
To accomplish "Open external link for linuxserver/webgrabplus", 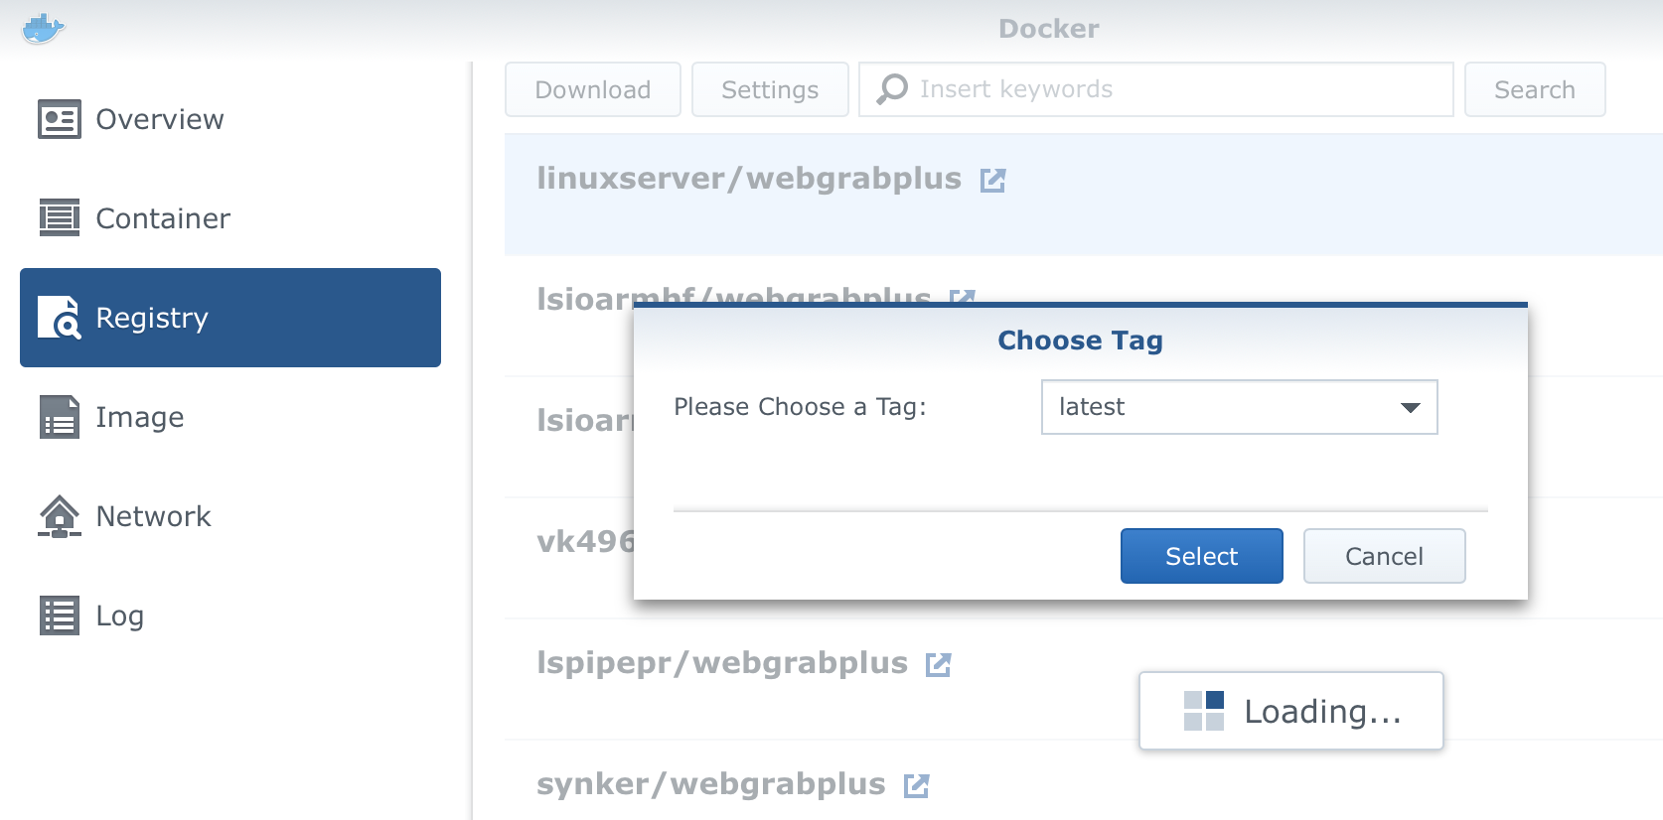I will click(992, 180).
